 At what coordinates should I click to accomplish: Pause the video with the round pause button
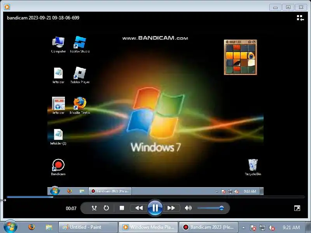(155, 208)
